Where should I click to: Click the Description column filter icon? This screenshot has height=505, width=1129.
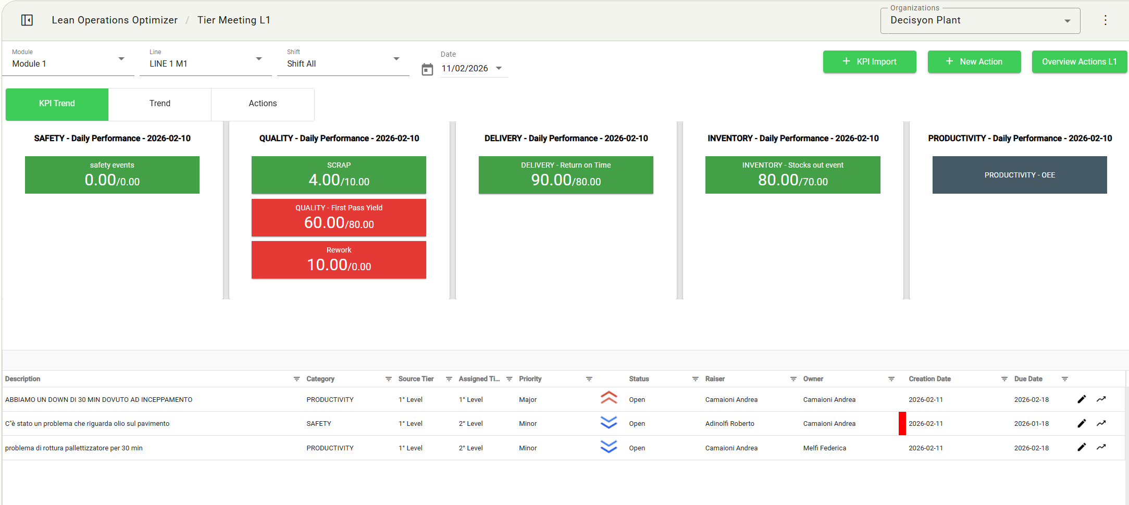click(296, 379)
